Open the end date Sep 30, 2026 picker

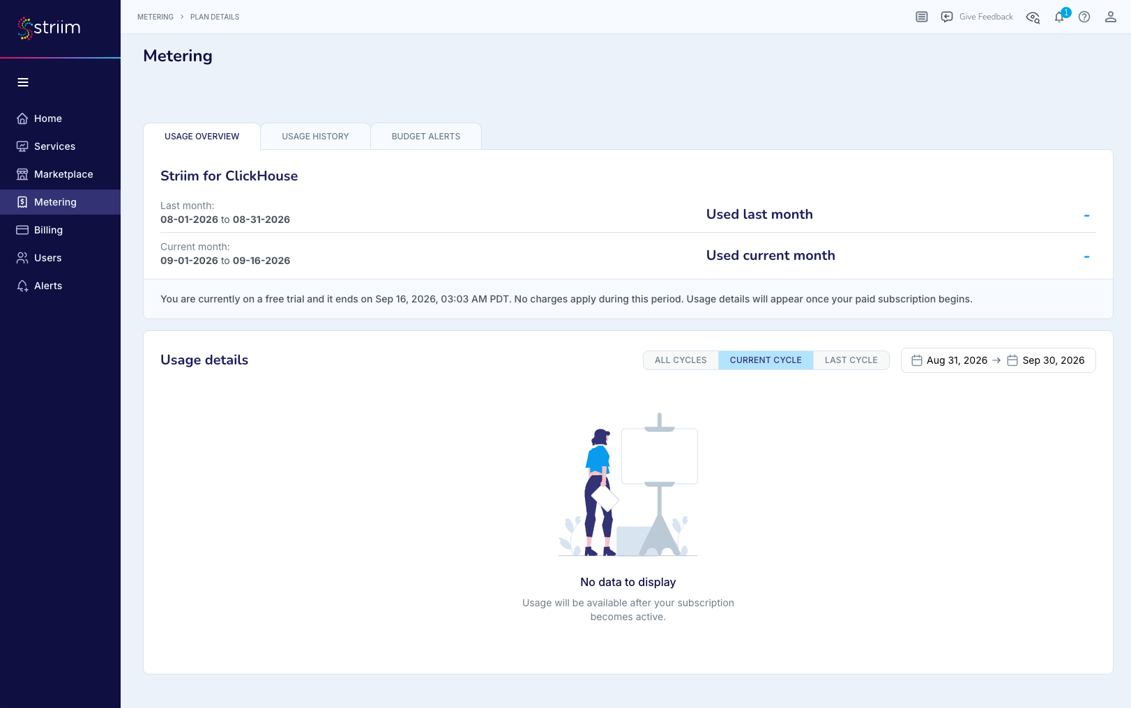click(1046, 360)
